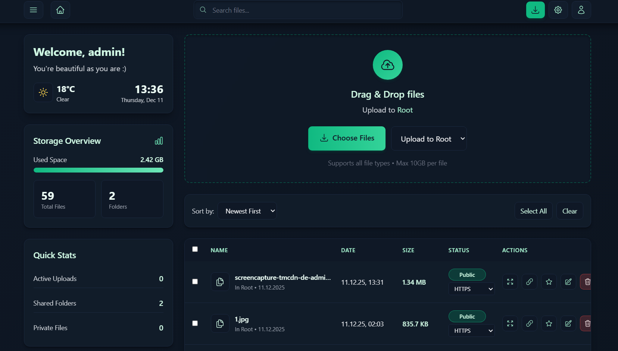Open the user profile icon
Viewport: 618px width, 351px height.
tap(581, 10)
